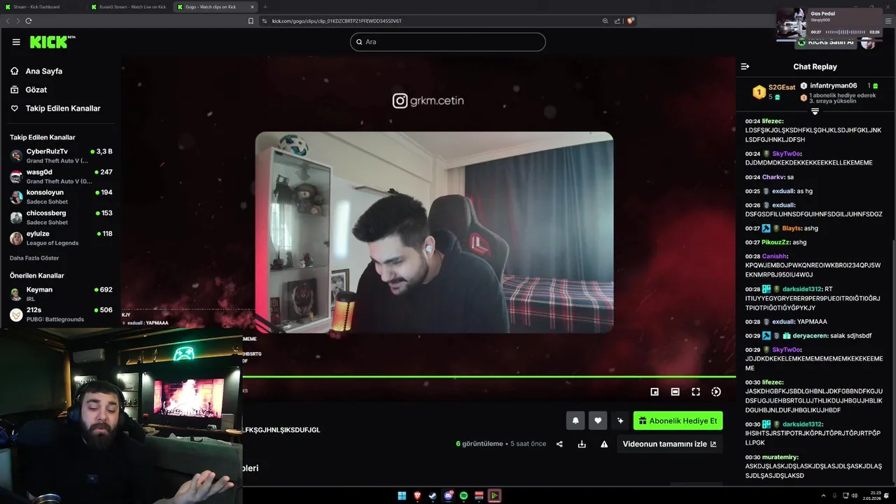Click Videonun tamamını izle
This screenshot has height=504, width=896.
[670, 444]
